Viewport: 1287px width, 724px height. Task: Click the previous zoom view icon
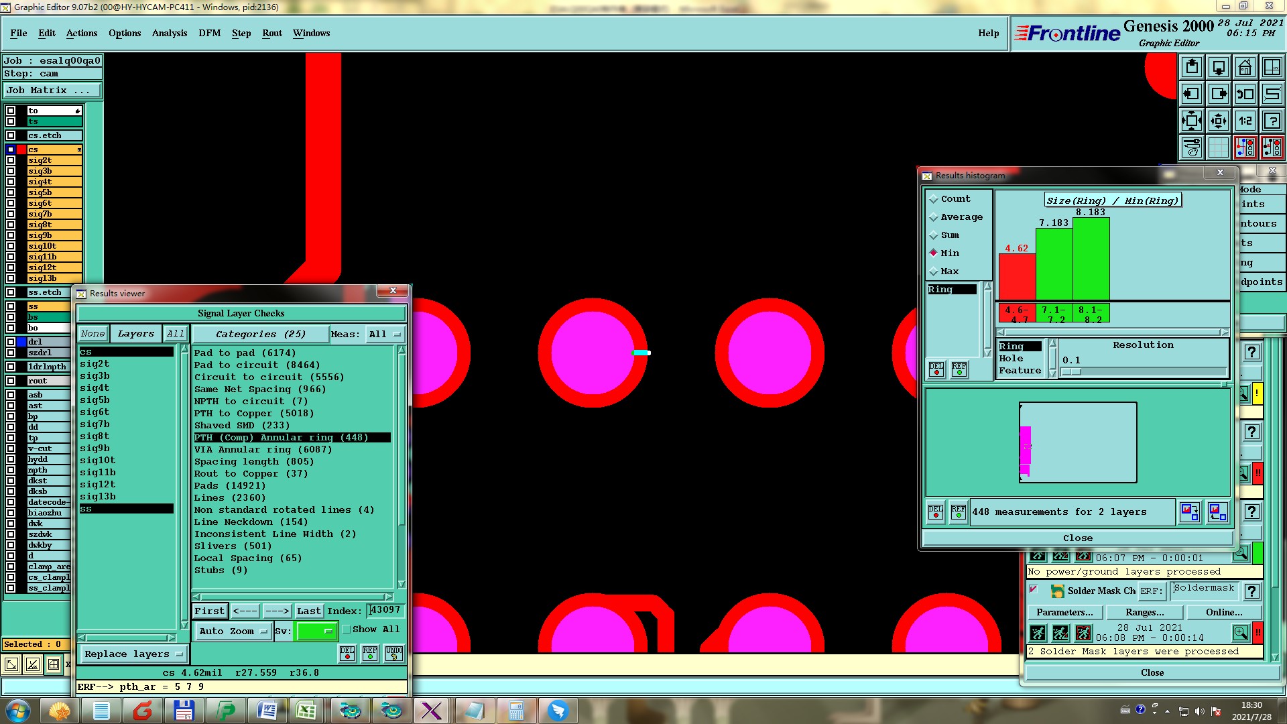1245,94
